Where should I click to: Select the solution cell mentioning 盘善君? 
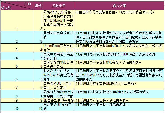pos(119,20)
